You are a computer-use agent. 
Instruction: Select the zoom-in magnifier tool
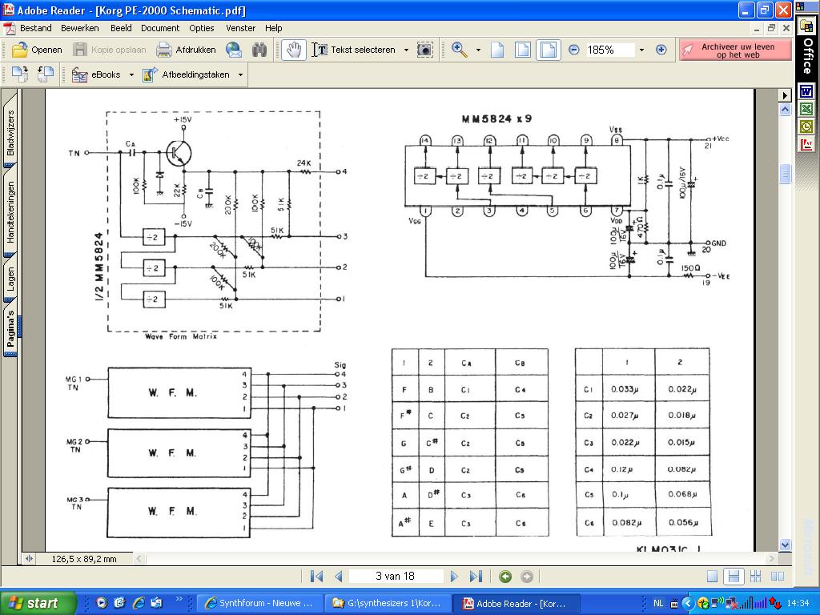coord(459,50)
